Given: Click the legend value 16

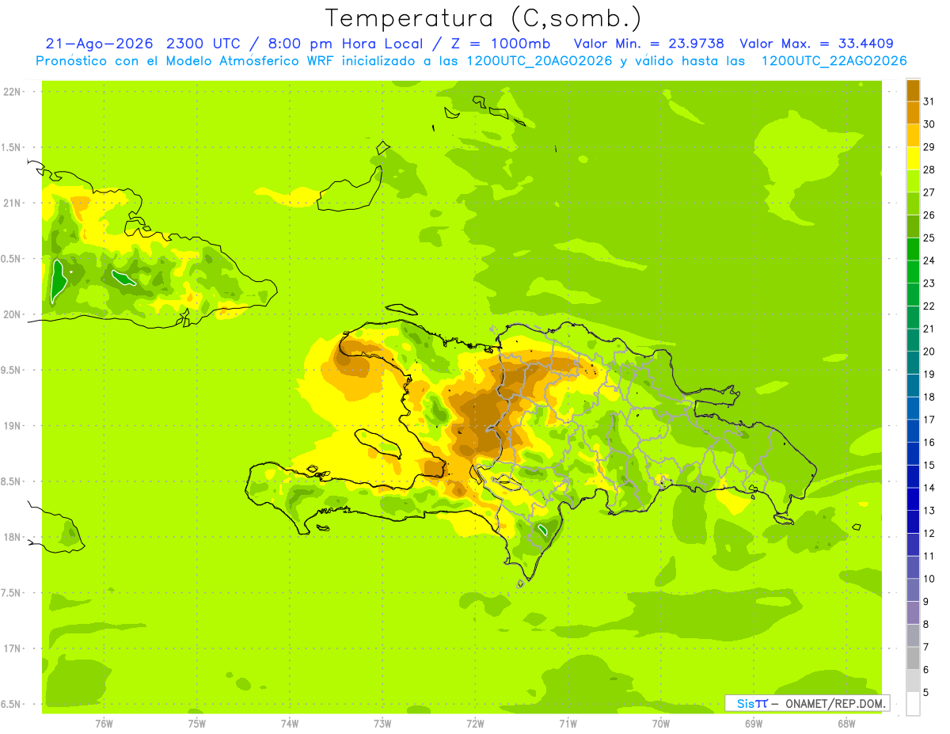Looking at the screenshot, I should click(929, 443).
